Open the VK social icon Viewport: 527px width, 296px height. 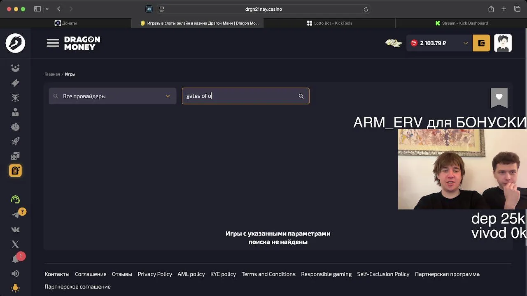click(x=15, y=230)
